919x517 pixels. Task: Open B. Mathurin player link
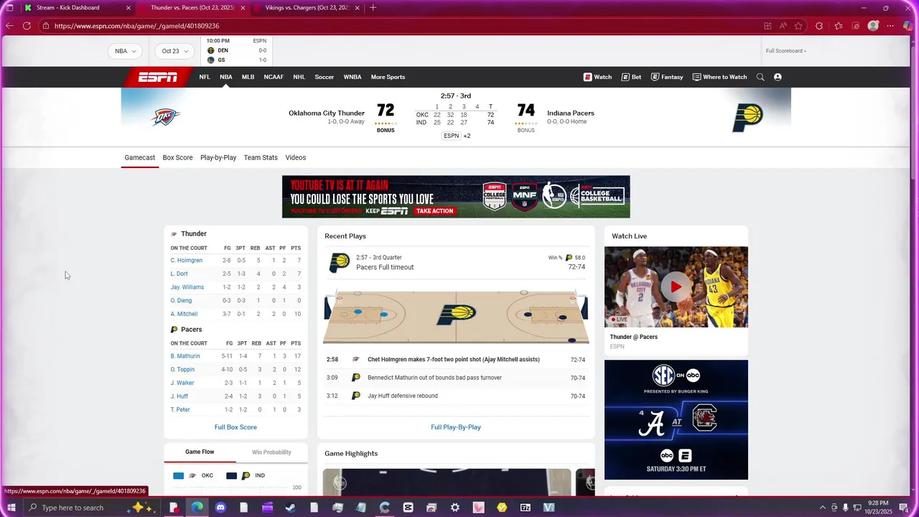click(x=185, y=356)
